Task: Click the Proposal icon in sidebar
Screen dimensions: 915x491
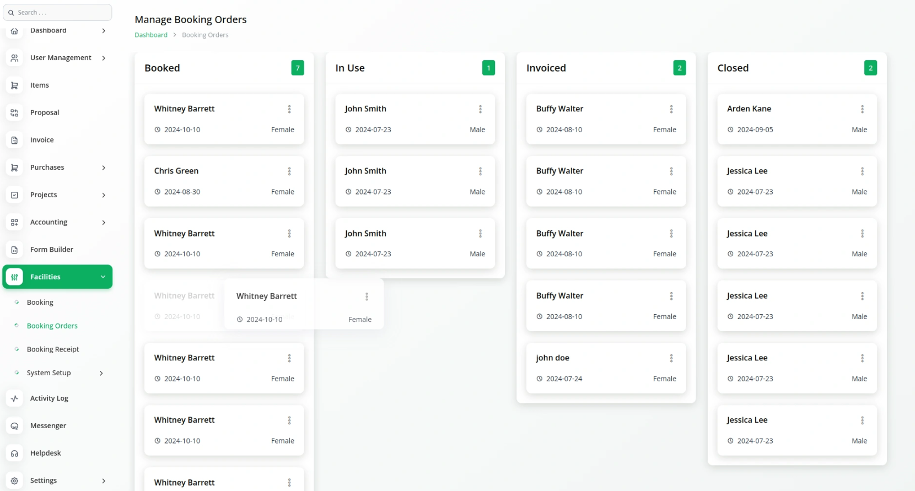Action: pos(14,113)
